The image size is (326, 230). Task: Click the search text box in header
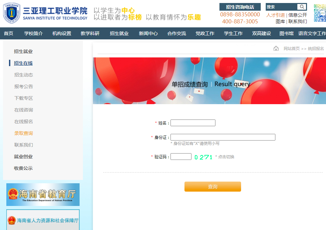point(281,7)
